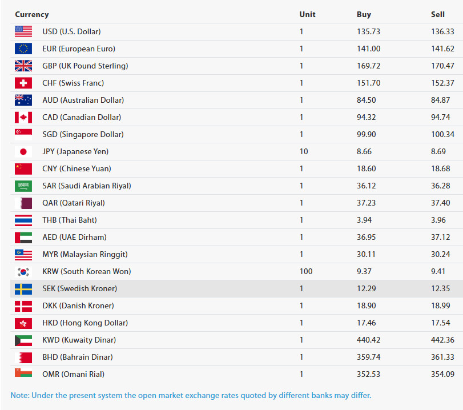This screenshot has width=463, height=410.
Task: Click the Currency column header
Action: tap(32, 14)
